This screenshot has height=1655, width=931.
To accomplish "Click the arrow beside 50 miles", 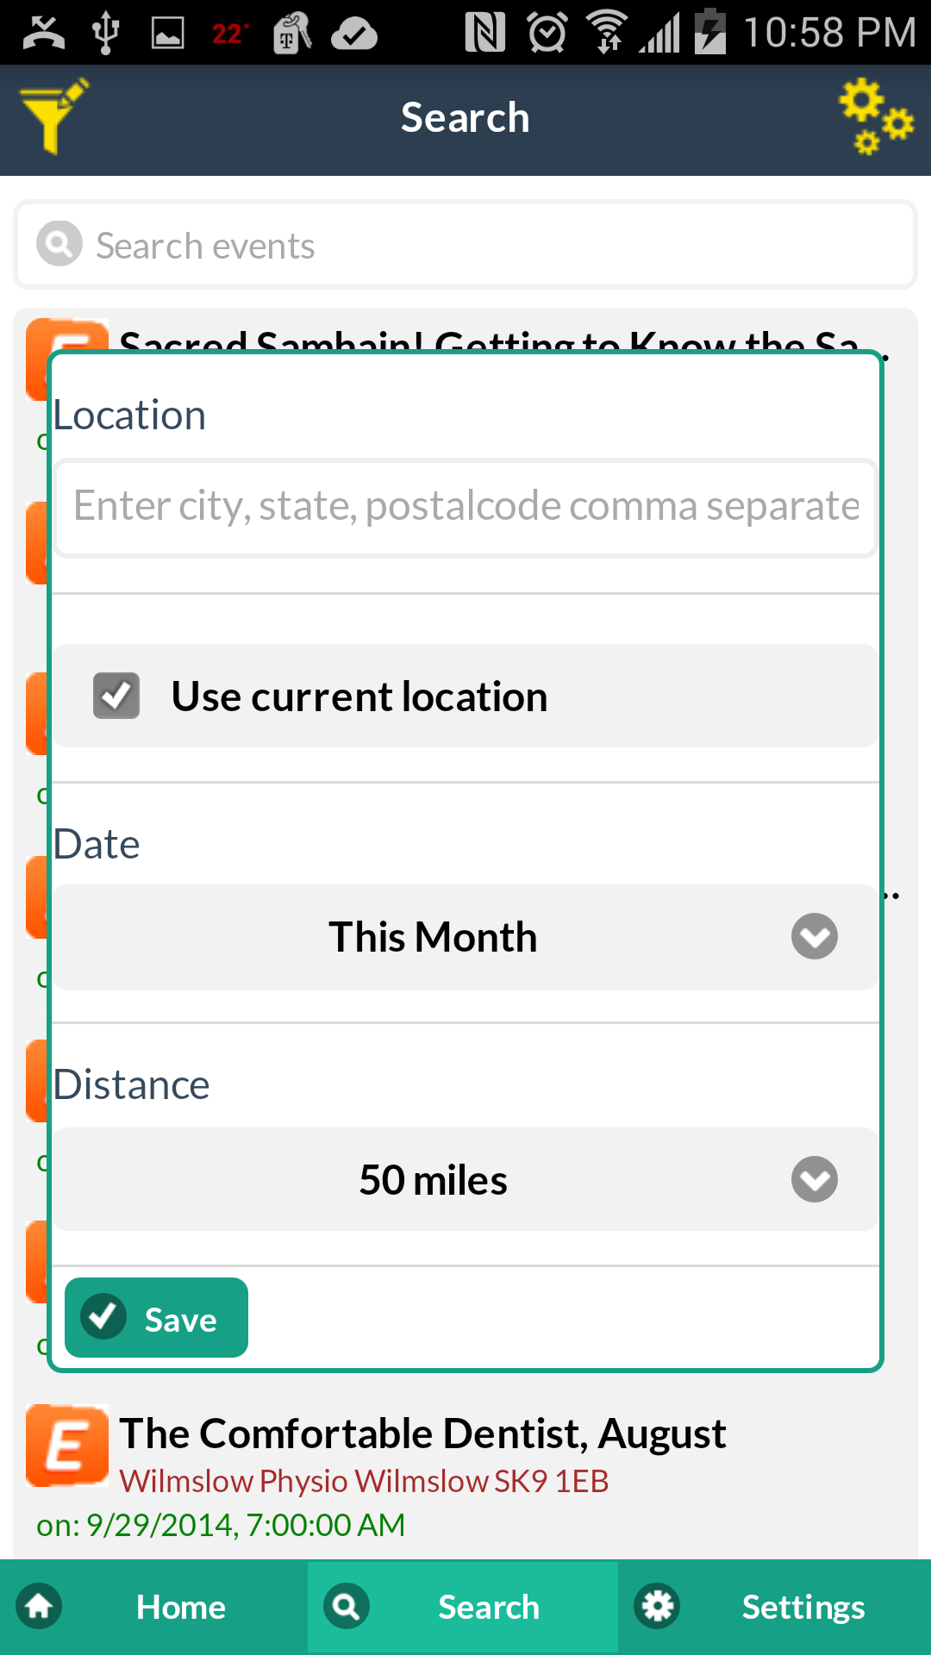I will (815, 1179).
